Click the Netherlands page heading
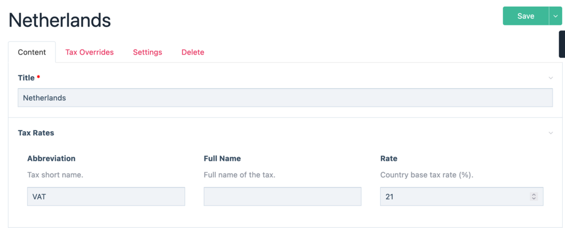Screen dimensions: 565x228 pyautogui.click(x=59, y=20)
